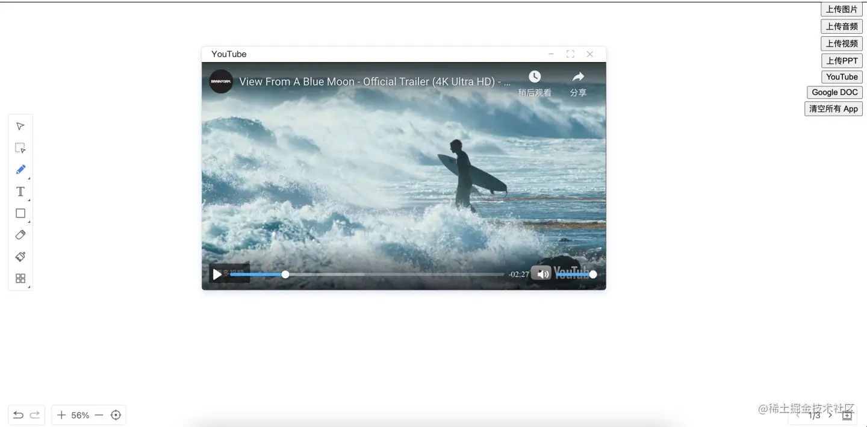Go to the previous whiteboard page

coord(798,415)
